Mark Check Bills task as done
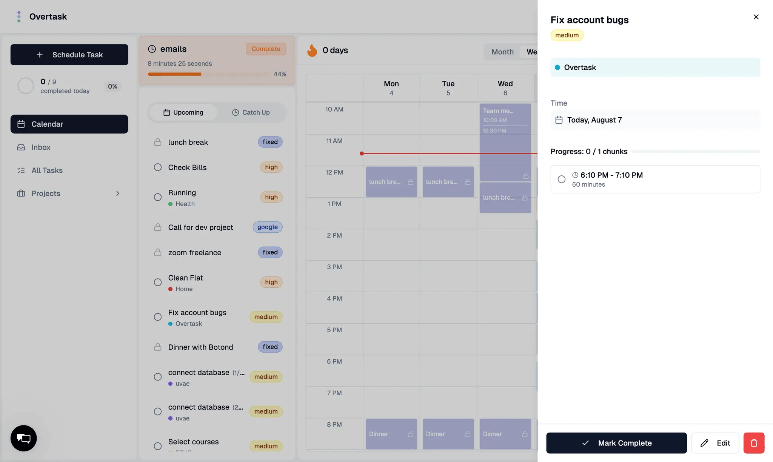Screen dimensions: 773x462 [x=158, y=167]
